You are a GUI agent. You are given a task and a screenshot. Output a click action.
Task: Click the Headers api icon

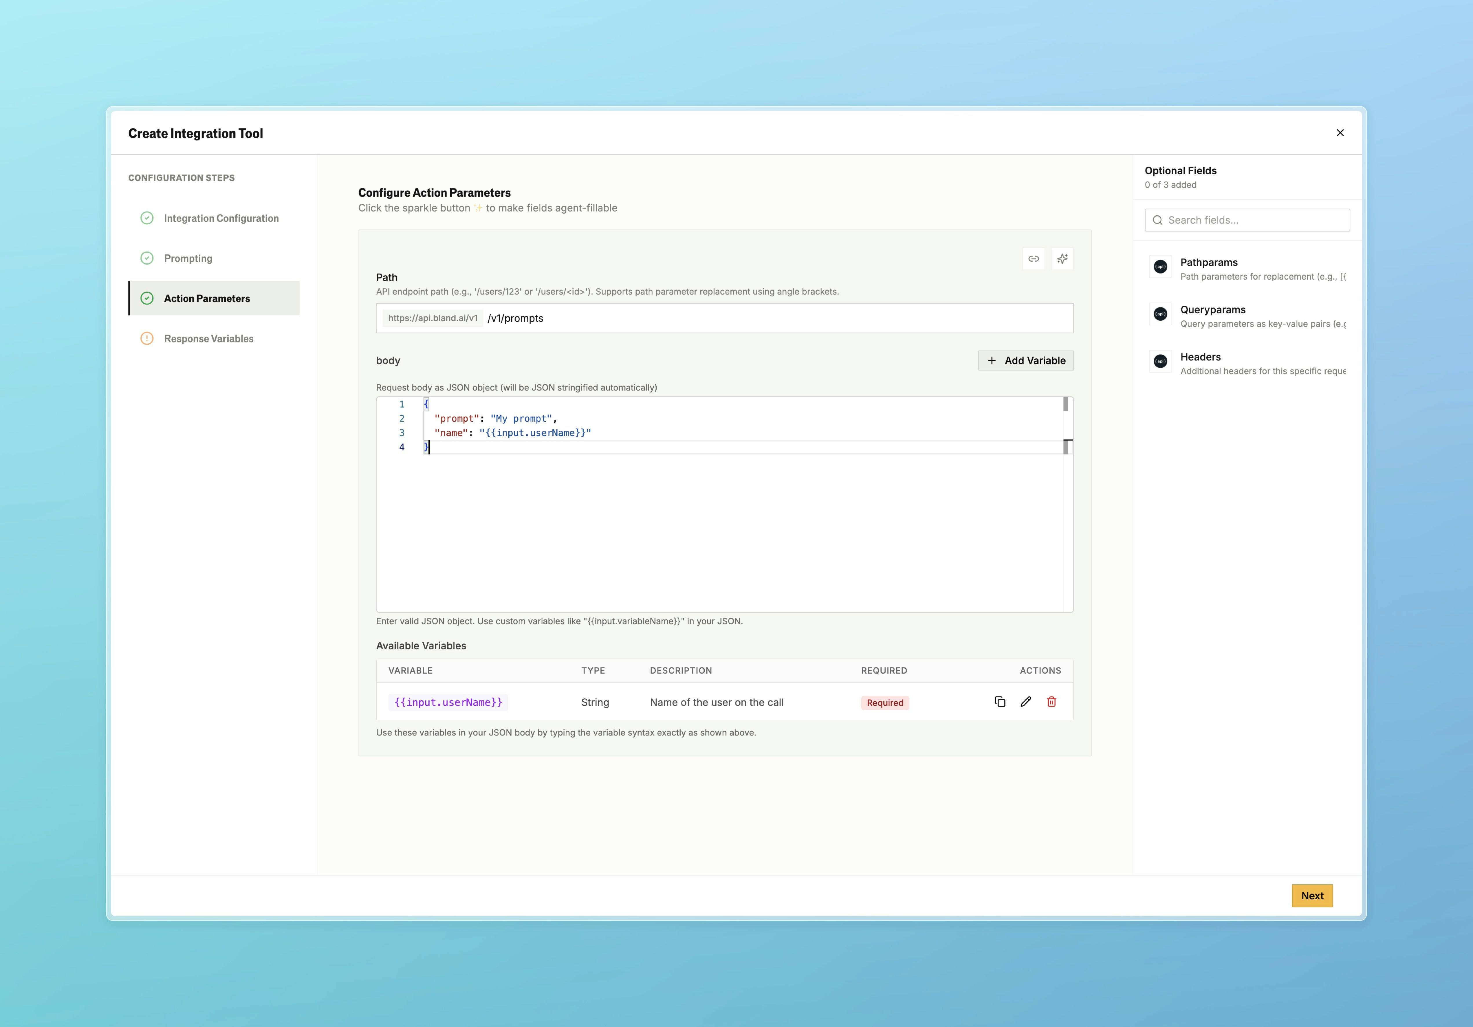(x=1160, y=362)
